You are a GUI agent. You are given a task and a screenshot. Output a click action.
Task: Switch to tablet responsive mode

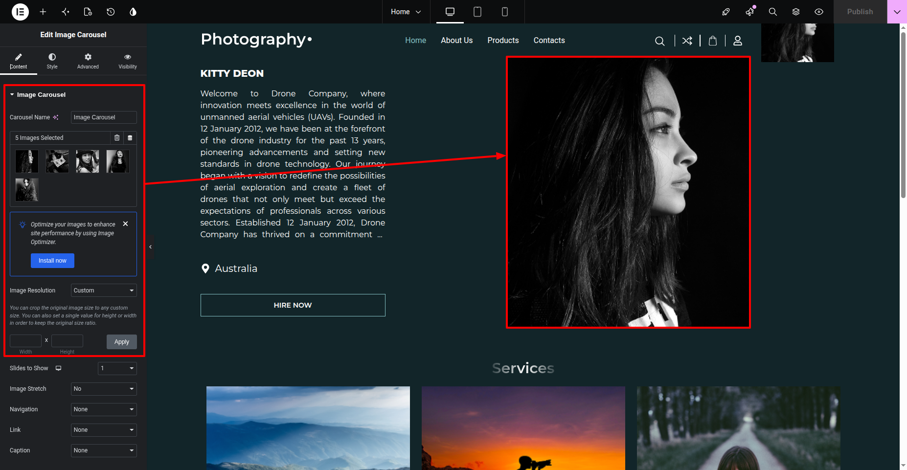pos(477,12)
